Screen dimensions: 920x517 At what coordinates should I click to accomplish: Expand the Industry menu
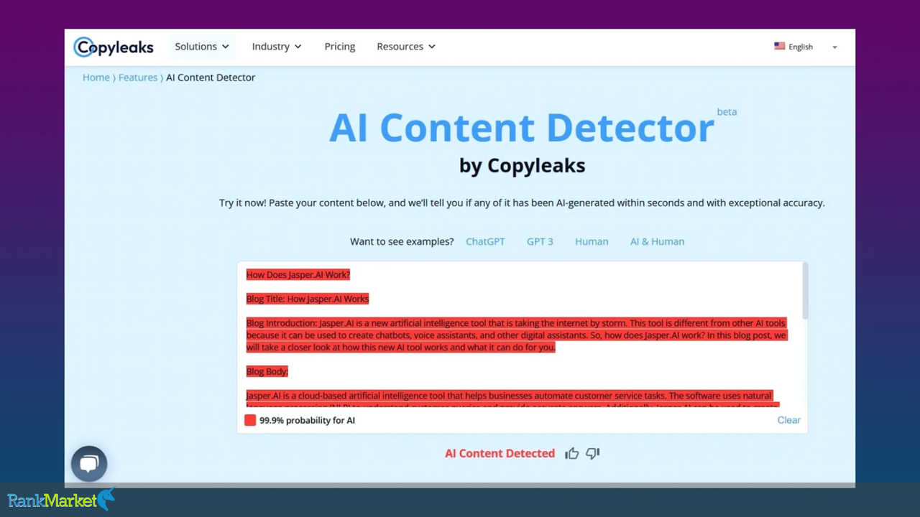coord(277,47)
